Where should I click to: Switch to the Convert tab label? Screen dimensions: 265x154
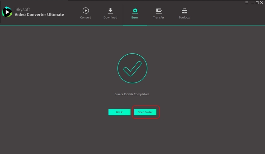pyautogui.click(x=85, y=17)
